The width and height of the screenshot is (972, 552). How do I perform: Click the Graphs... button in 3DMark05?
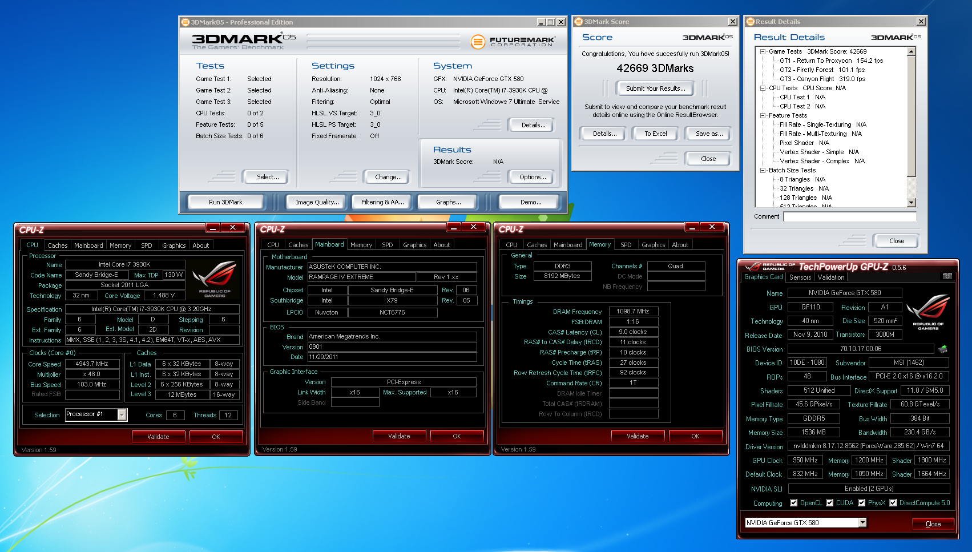(449, 202)
